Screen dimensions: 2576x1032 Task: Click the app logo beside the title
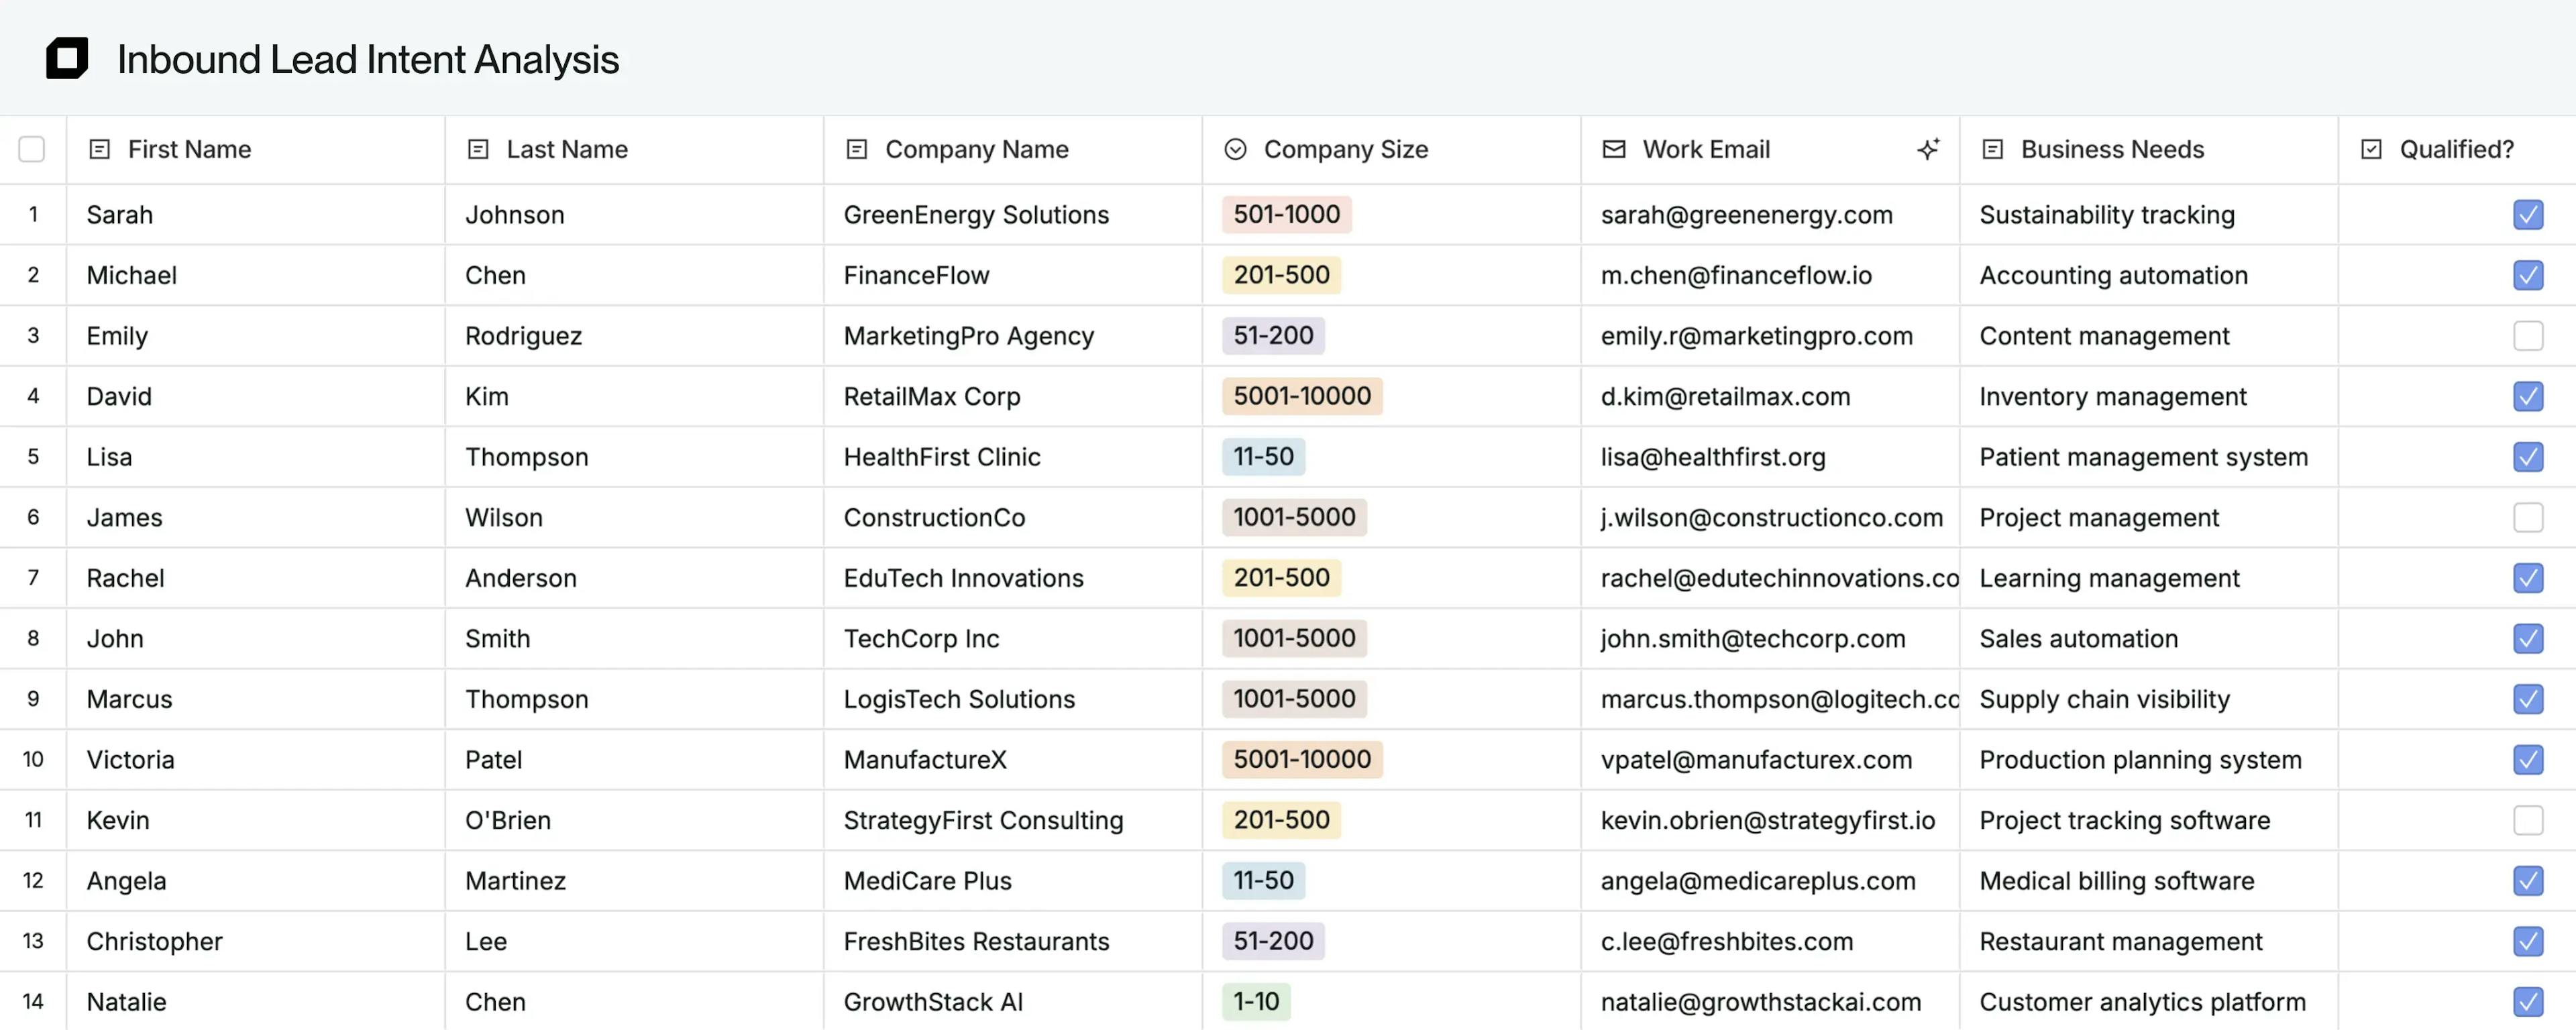[x=67, y=58]
